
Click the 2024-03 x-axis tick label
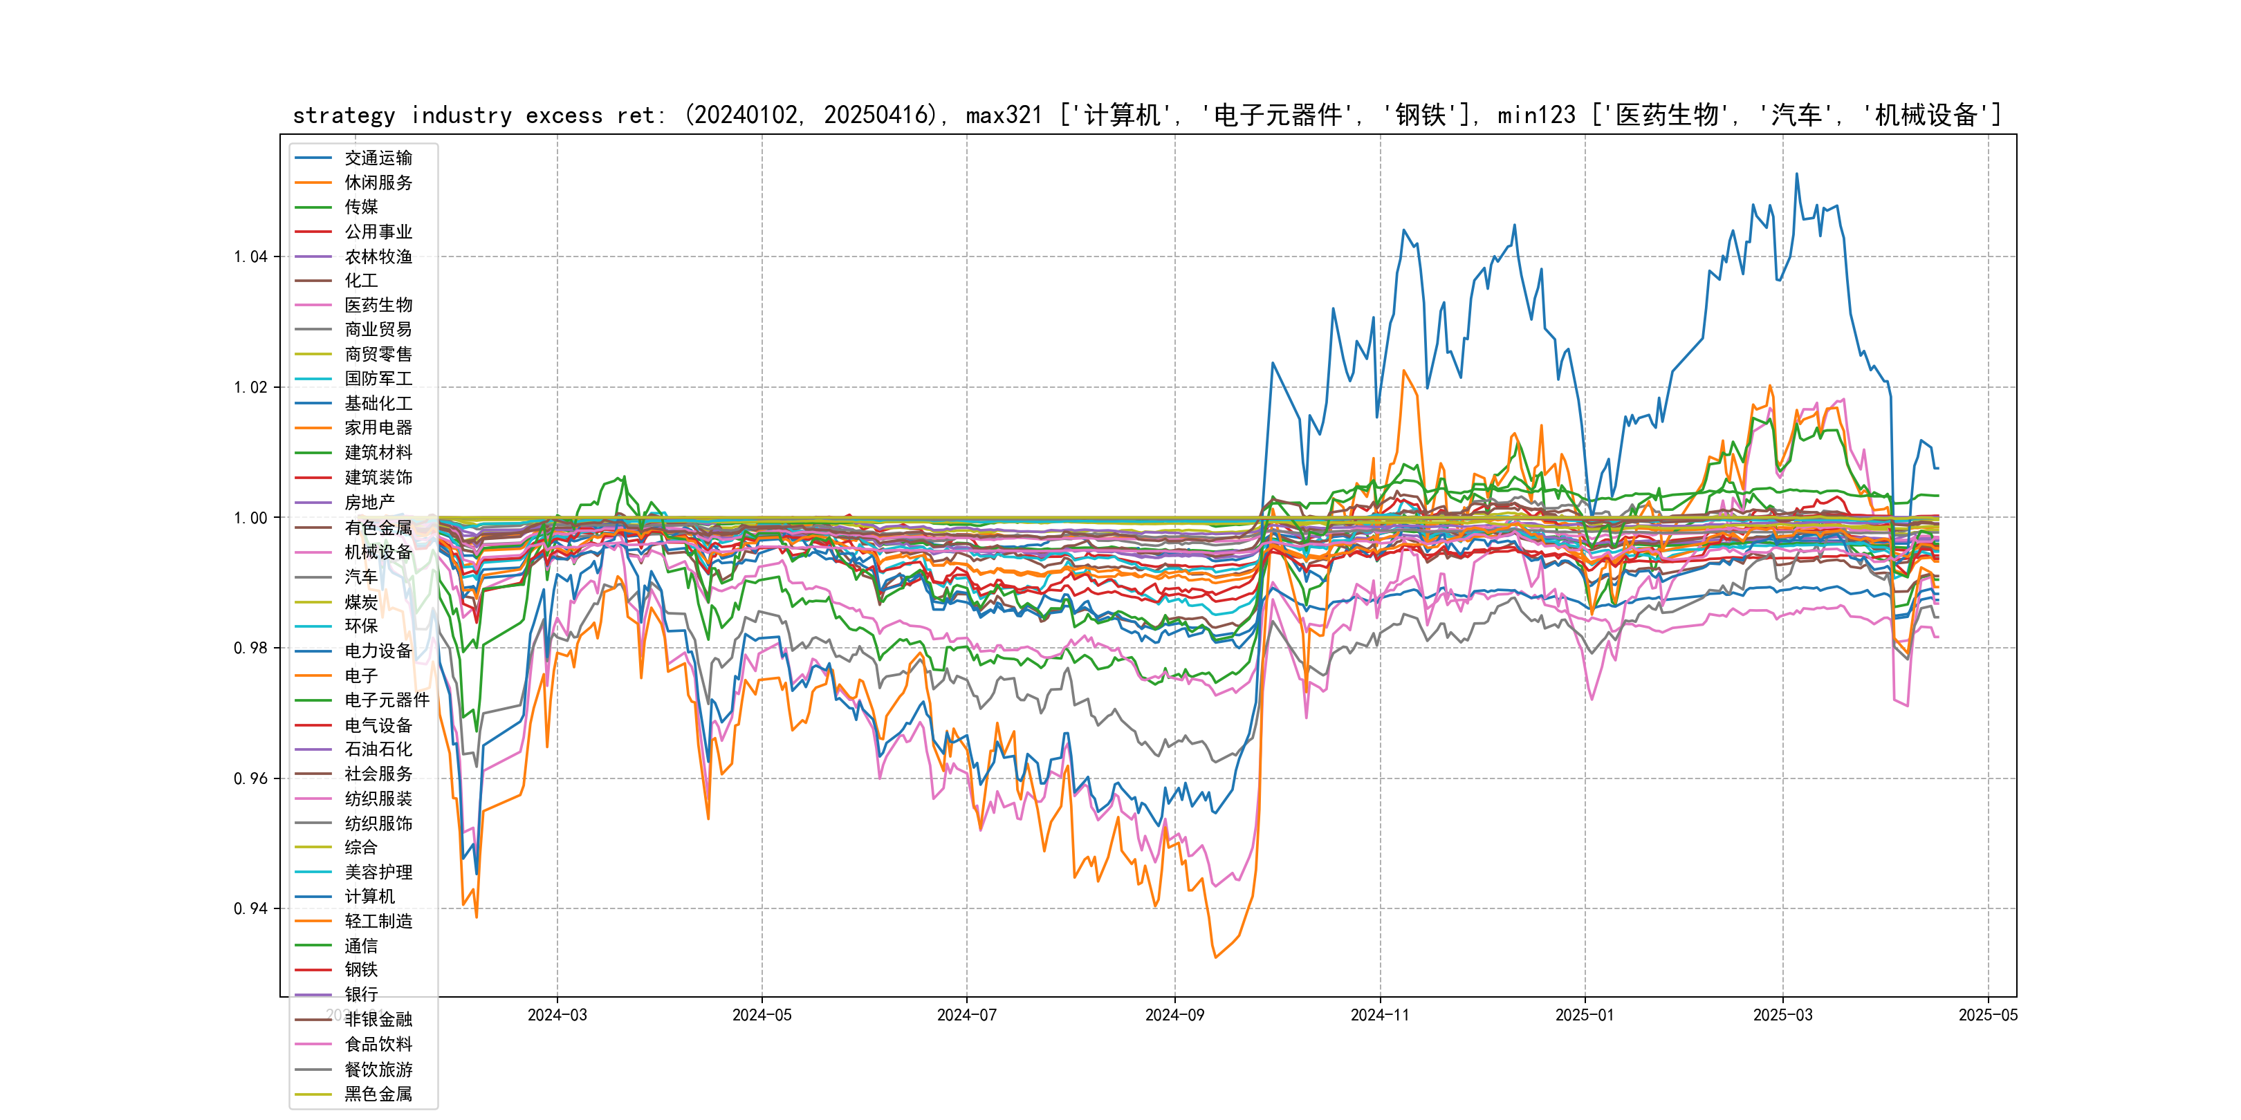tap(557, 1015)
